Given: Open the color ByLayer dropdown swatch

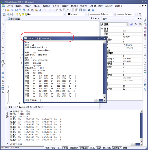Looking at the screenshot, I should (x=77, y=14).
